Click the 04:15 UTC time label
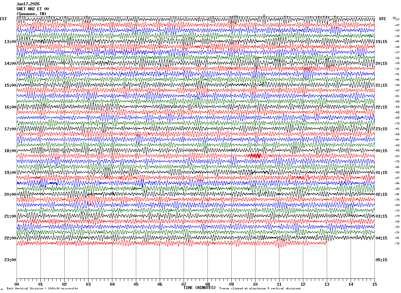The height and width of the screenshot is (293, 401). click(381, 238)
